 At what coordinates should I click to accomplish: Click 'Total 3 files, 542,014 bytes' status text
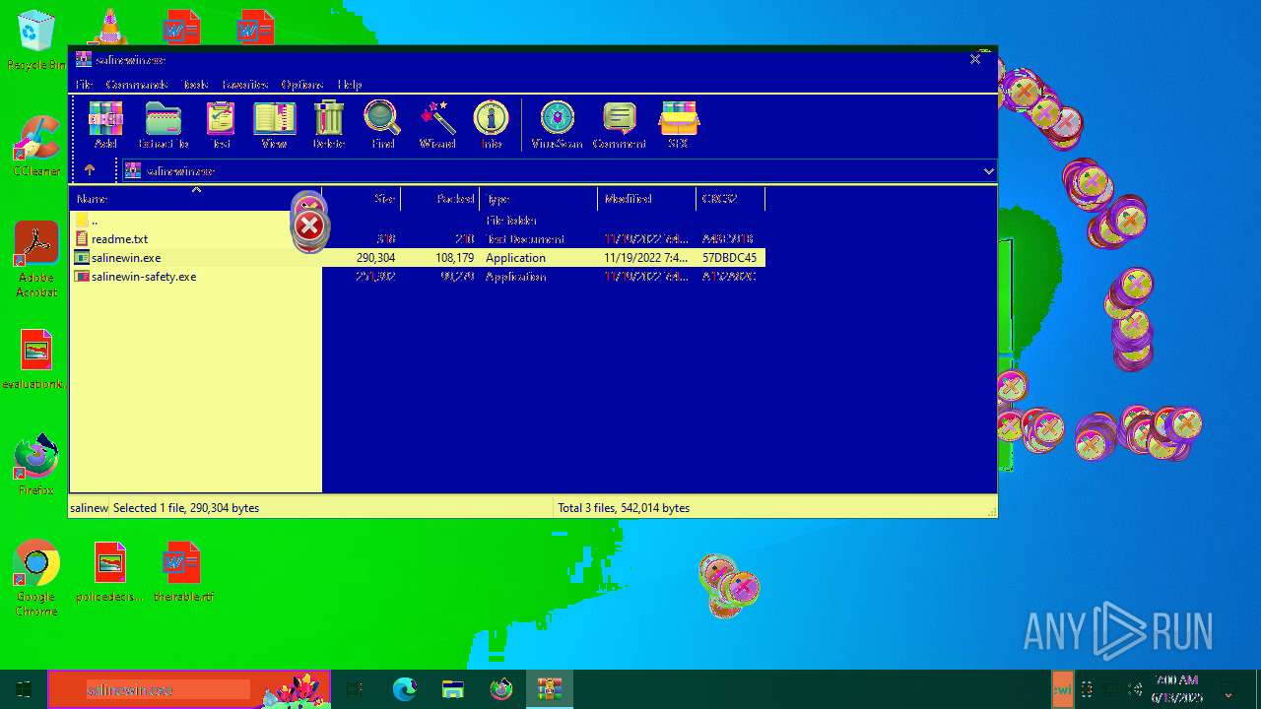[x=624, y=508]
